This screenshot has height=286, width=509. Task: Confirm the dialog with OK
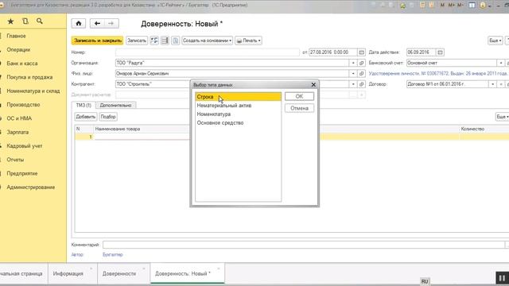point(299,96)
